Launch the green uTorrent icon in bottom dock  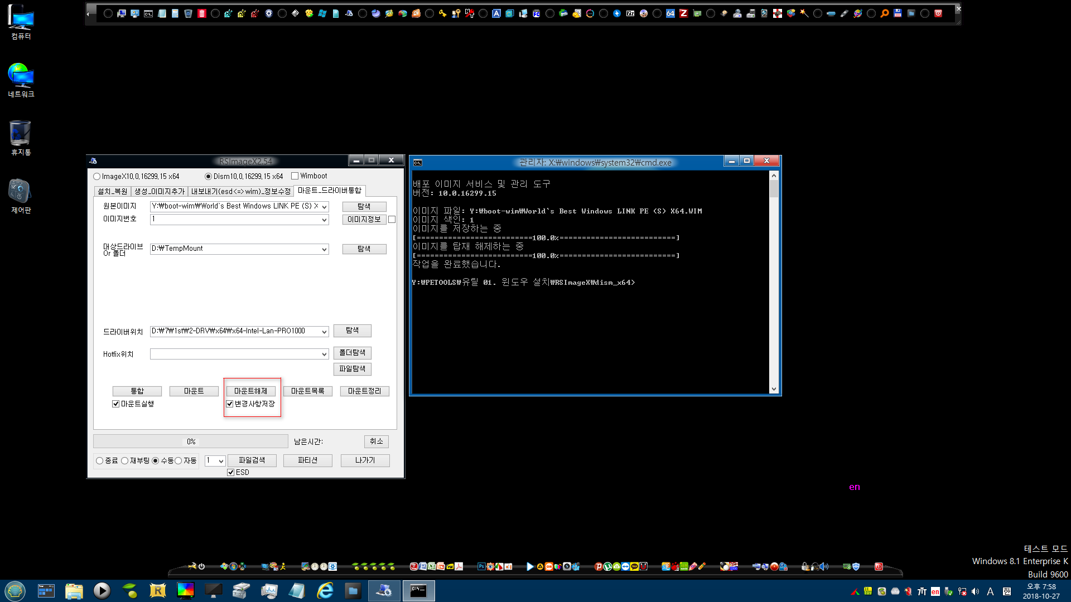point(607,566)
